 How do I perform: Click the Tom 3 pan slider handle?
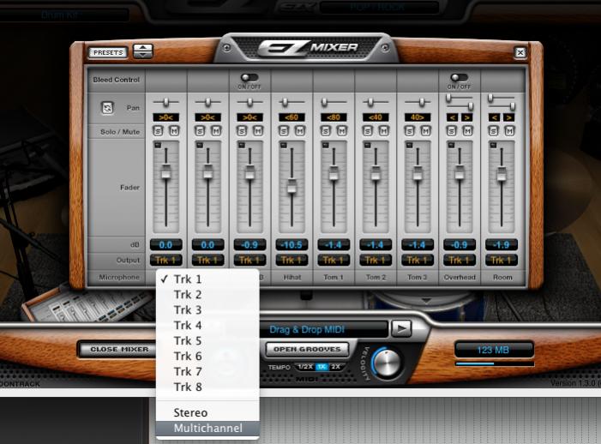(x=422, y=102)
